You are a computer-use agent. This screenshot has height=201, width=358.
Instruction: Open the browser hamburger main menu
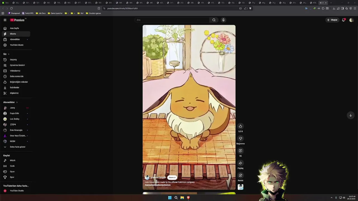pos(355,8)
